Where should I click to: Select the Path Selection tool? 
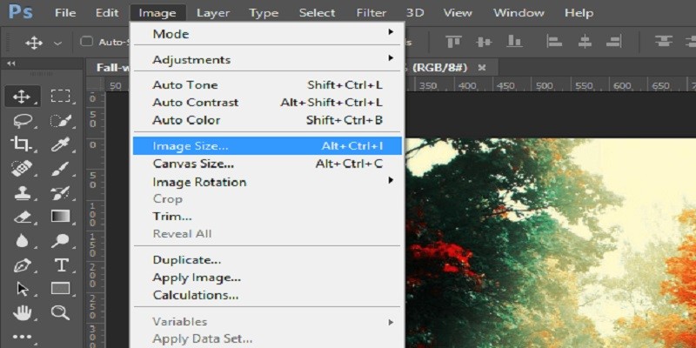(22, 289)
